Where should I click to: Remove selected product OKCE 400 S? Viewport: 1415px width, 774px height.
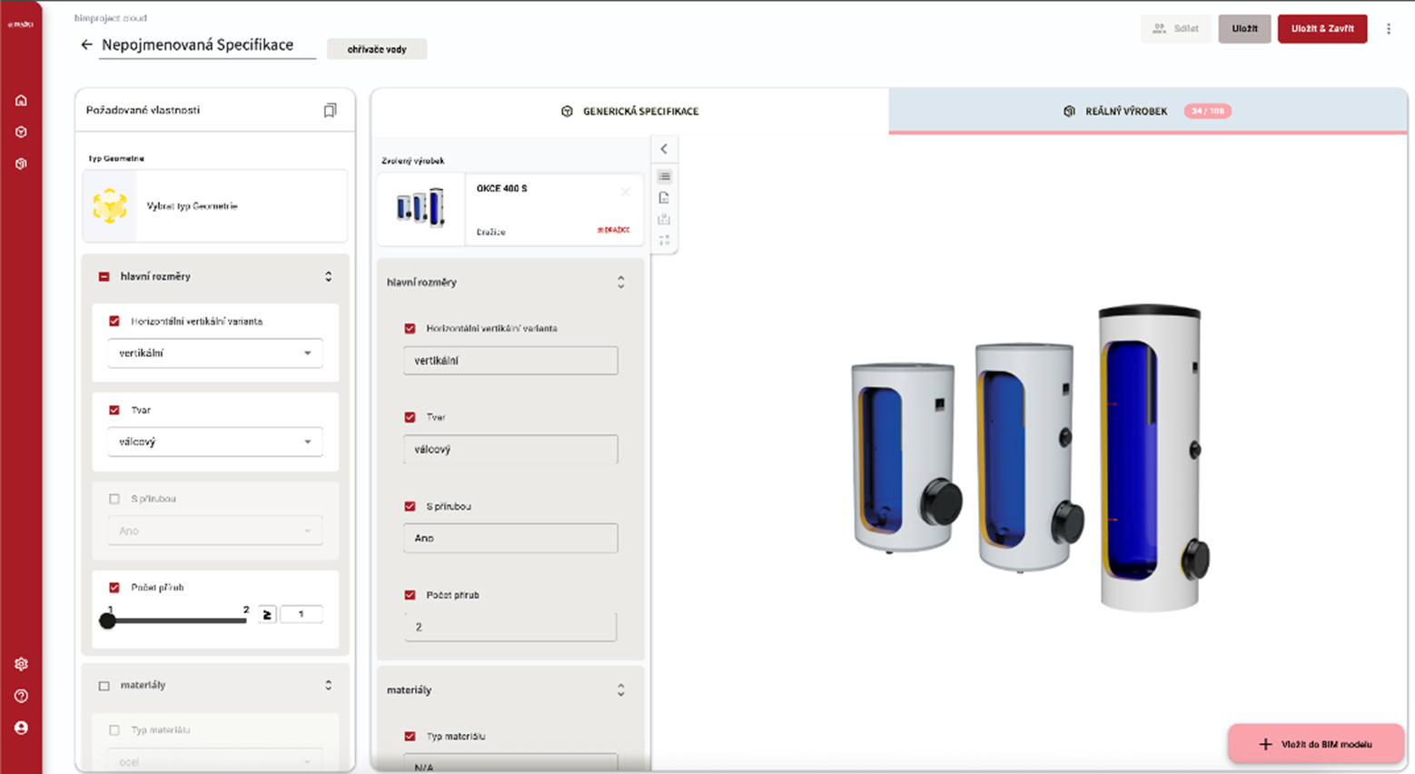pos(625,192)
